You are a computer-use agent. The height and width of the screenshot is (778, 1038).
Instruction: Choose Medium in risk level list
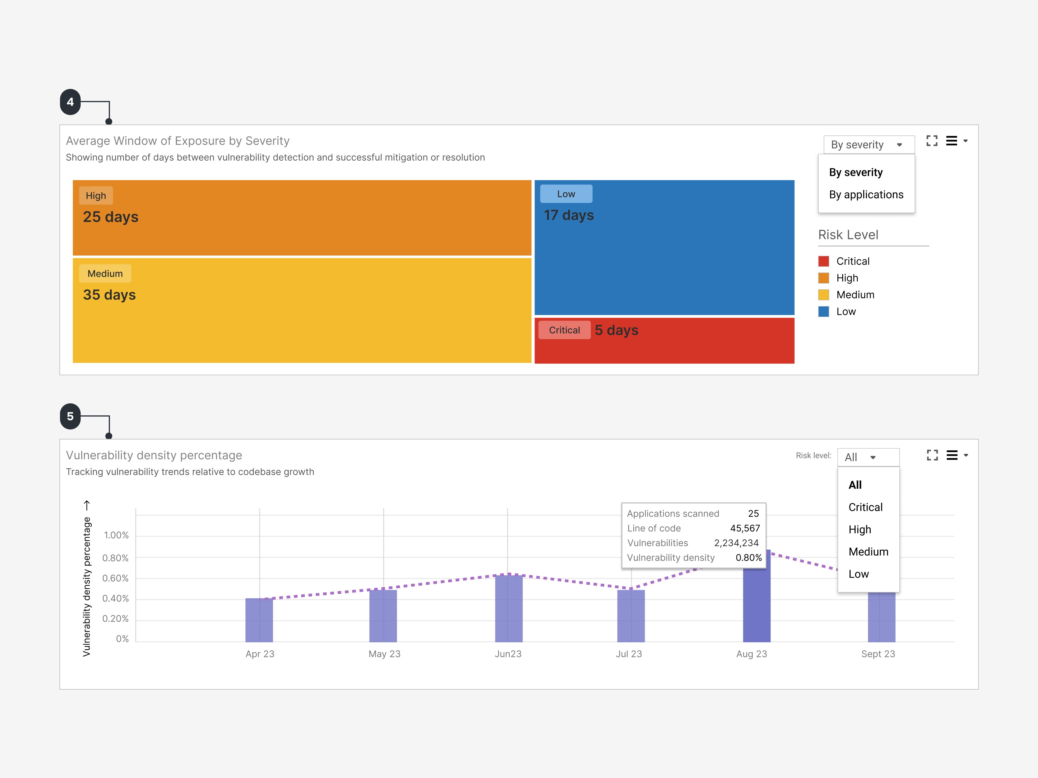868,551
